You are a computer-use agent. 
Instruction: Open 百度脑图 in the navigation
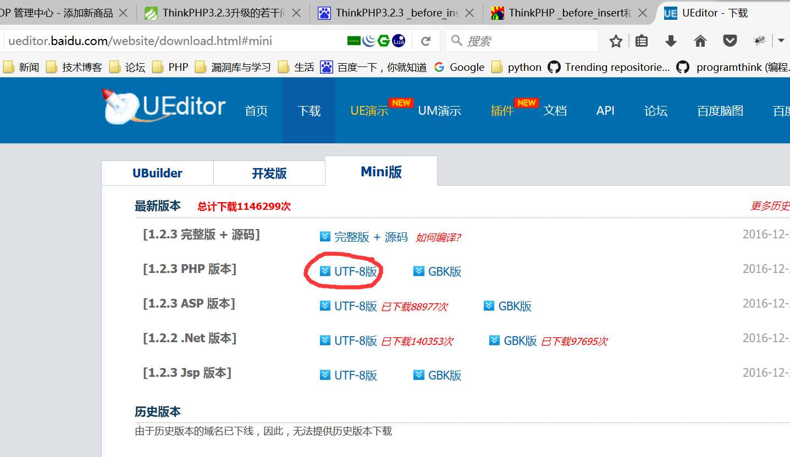720,110
